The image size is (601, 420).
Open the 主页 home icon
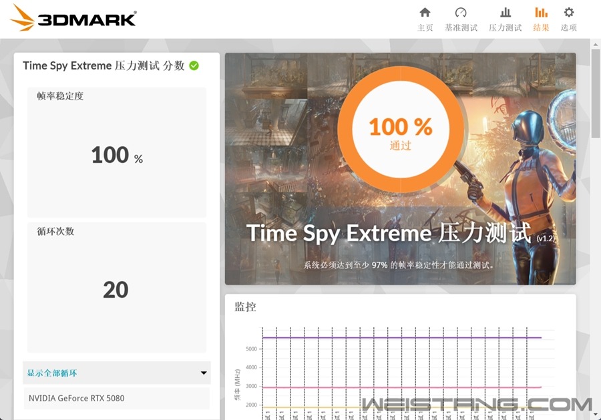(x=425, y=12)
